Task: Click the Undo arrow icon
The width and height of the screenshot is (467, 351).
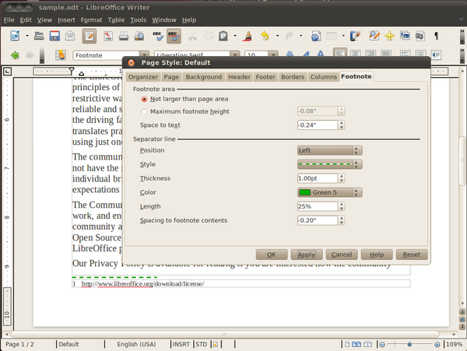Action: (265, 35)
